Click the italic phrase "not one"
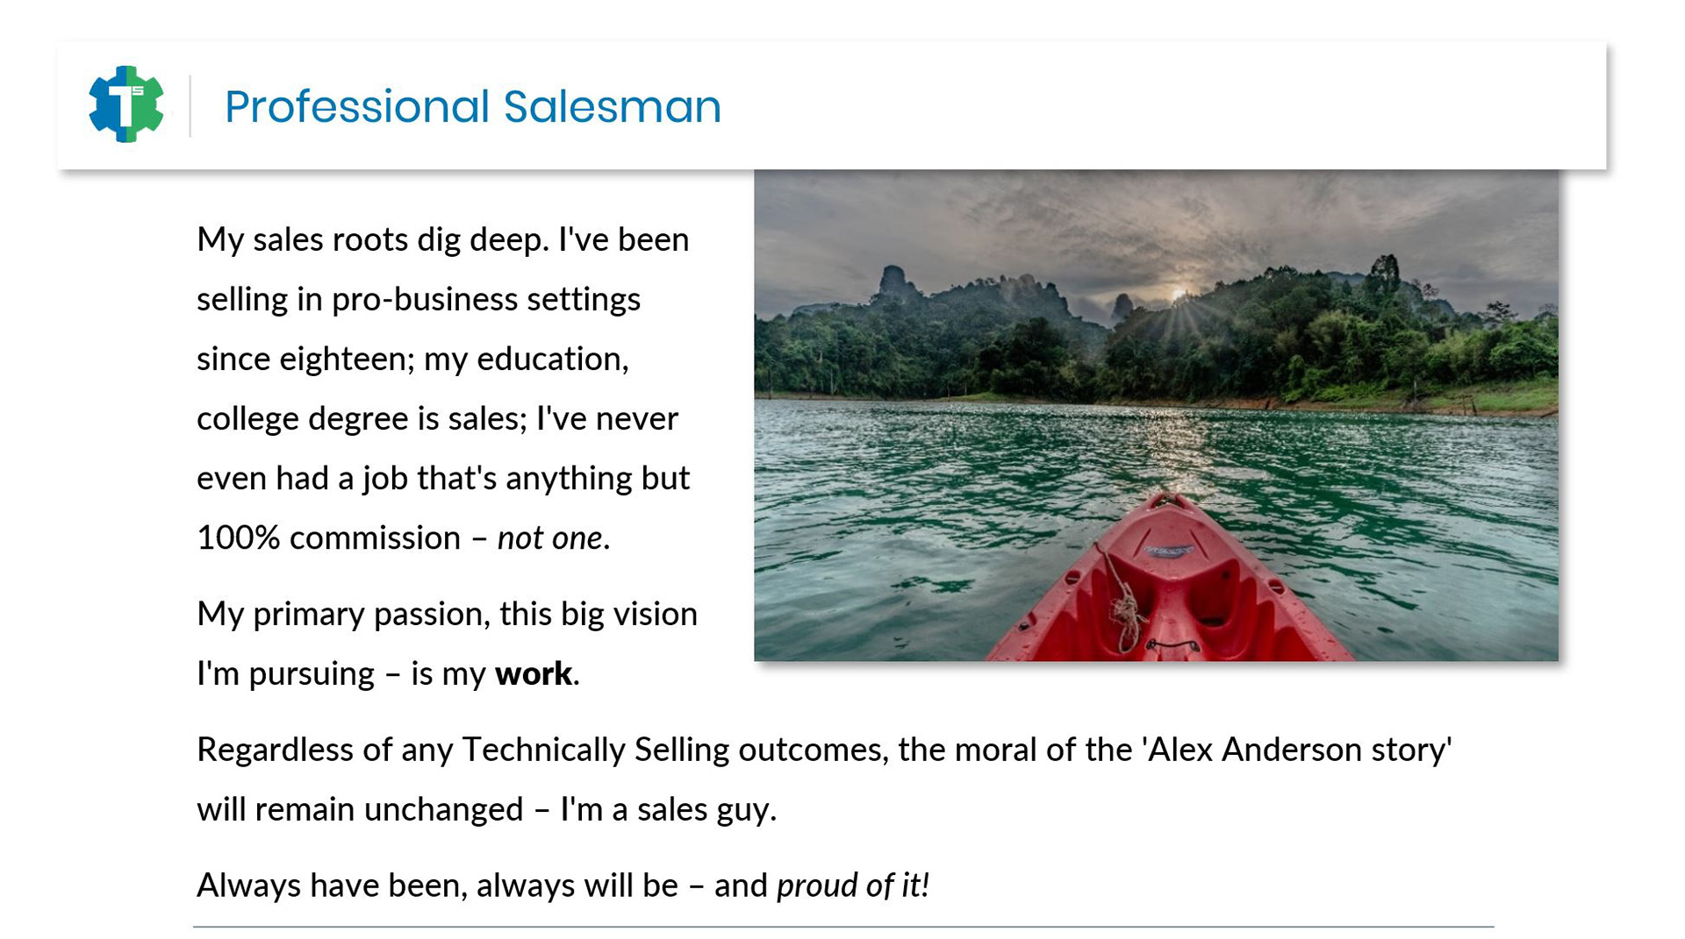This screenshot has width=1685, height=939. pos(549,538)
